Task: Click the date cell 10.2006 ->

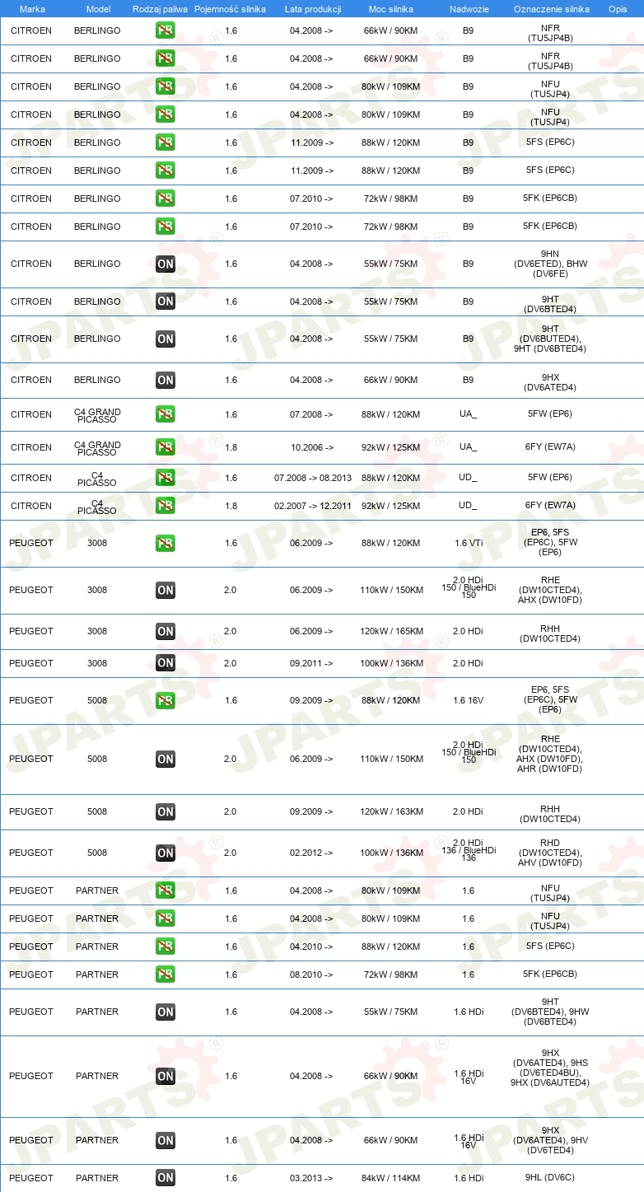Action: (x=312, y=448)
